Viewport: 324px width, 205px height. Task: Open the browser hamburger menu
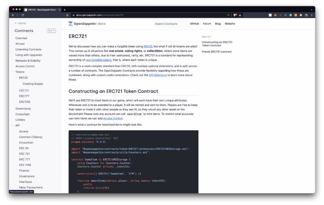(x=311, y=15)
